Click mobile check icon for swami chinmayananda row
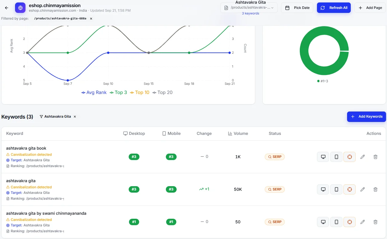The image size is (387, 239). coord(336,222)
